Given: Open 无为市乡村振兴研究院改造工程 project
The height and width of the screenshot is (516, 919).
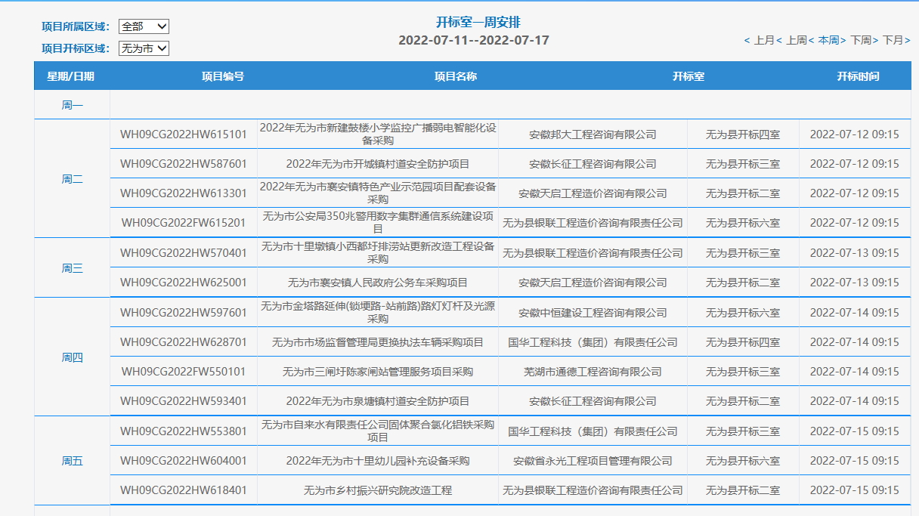Looking at the screenshot, I should pos(378,490).
